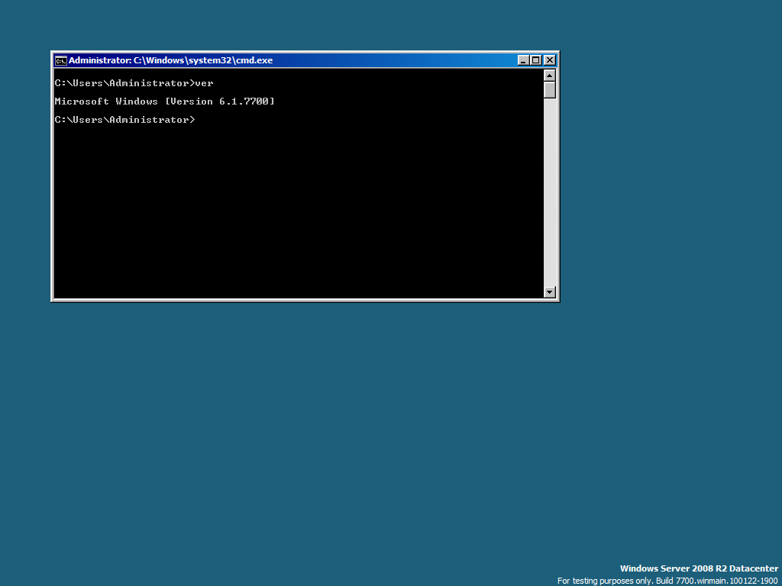Click the scrollbar up arrow
This screenshot has width=782, height=586.
pos(550,76)
